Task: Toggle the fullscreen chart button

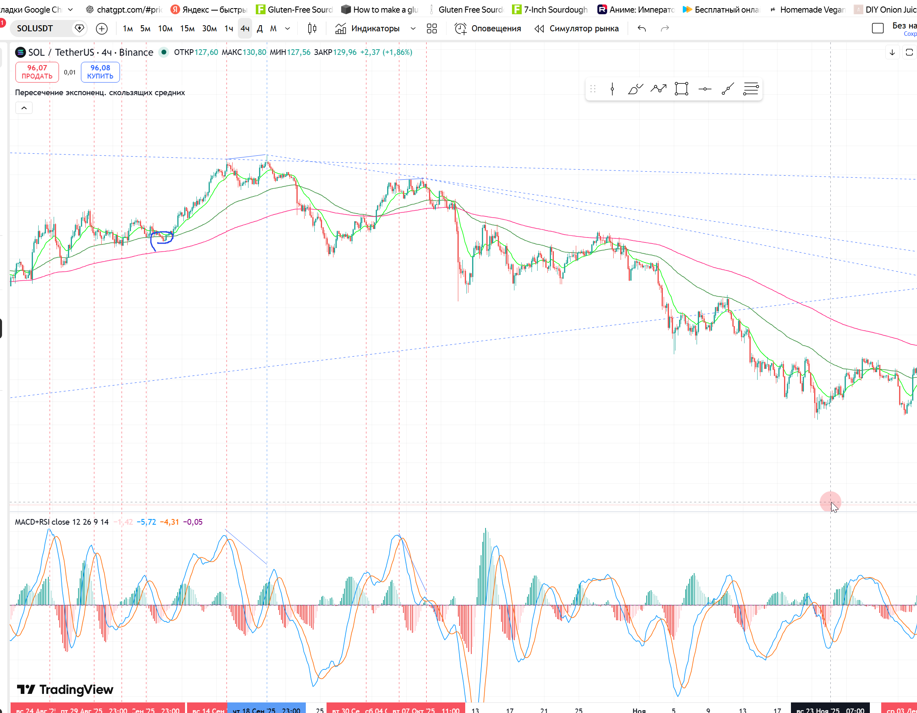Action: [909, 52]
